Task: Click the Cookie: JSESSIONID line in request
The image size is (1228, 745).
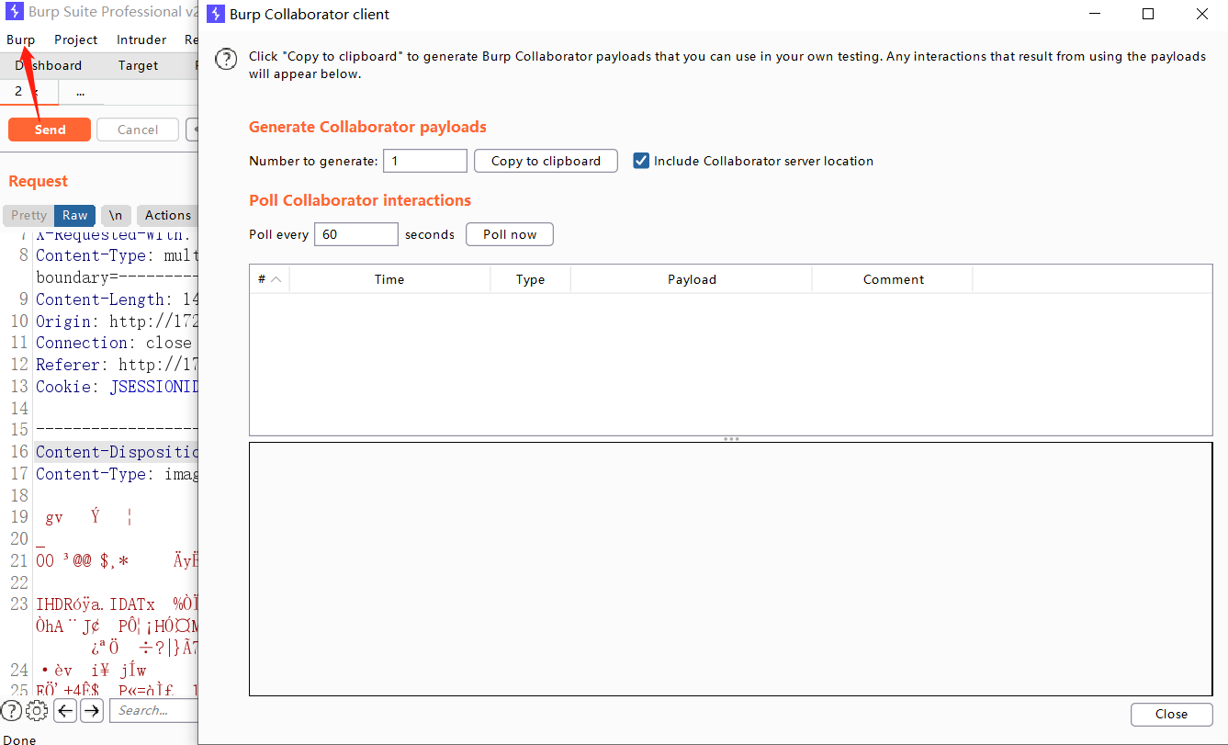Action: pos(117,387)
